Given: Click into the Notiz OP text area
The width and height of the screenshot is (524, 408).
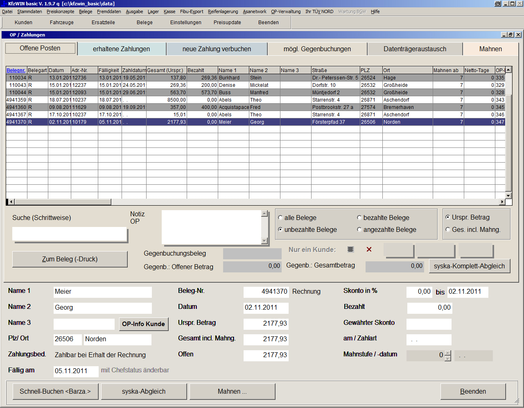Looking at the screenshot, I should pos(212,227).
